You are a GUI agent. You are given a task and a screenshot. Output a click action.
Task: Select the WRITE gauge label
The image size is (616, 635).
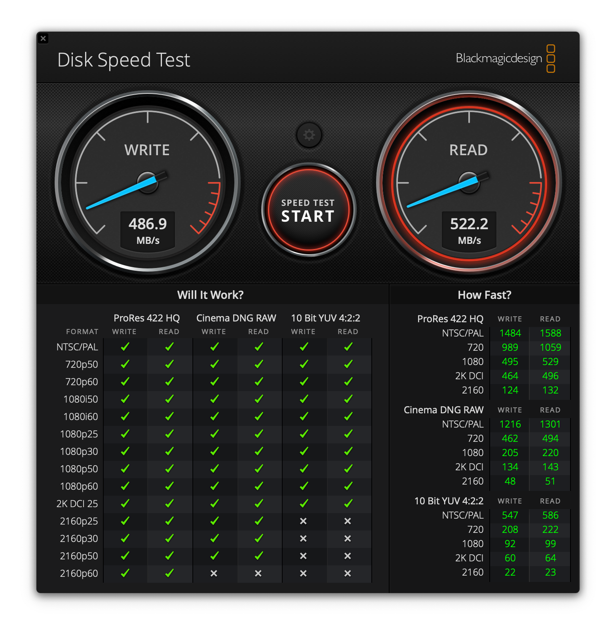pyautogui.click(x=147, y=150)
